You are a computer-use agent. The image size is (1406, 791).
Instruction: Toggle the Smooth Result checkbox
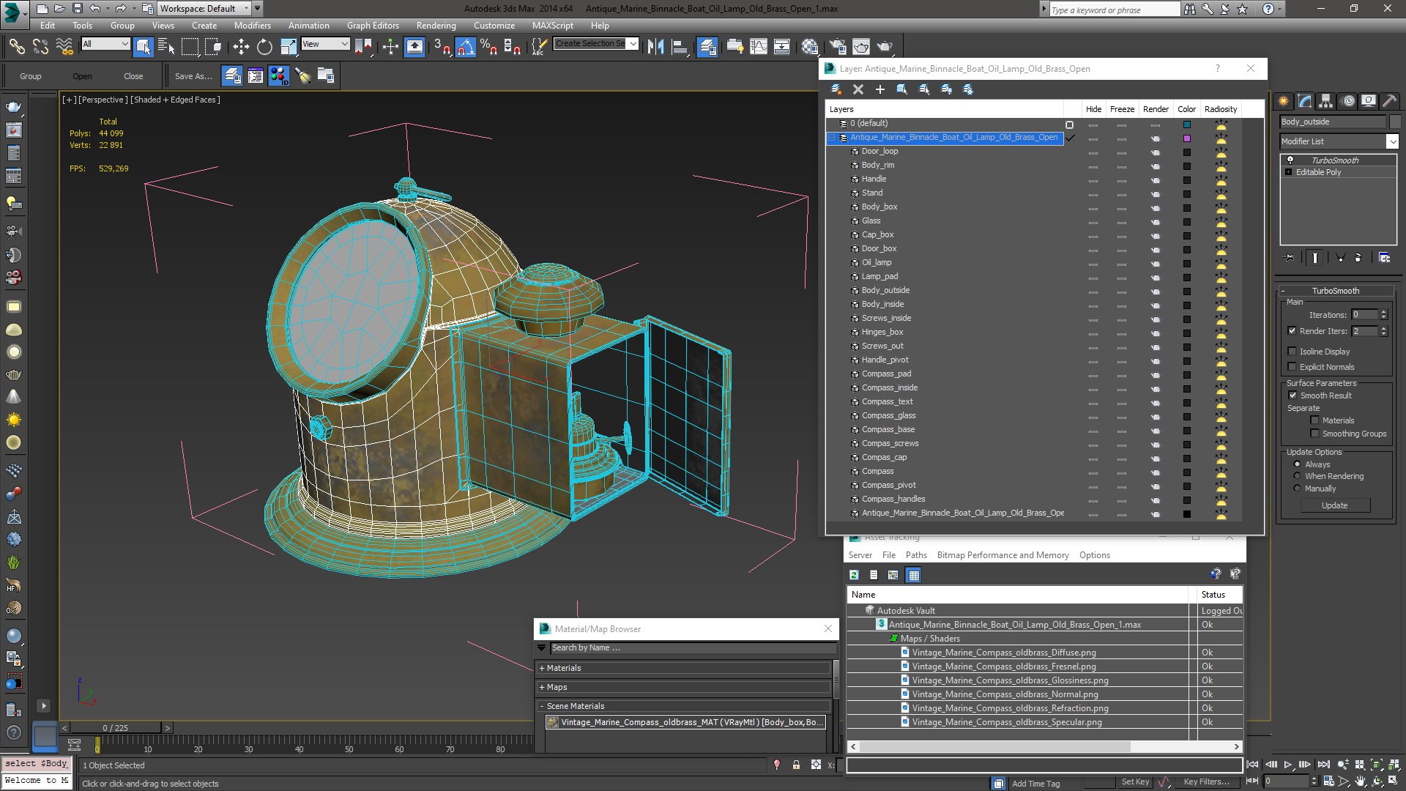click(x=1292, y=395)
